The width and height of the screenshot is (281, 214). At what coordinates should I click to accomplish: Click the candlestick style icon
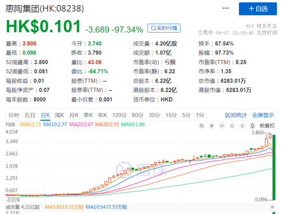click(x=252, y=126)
